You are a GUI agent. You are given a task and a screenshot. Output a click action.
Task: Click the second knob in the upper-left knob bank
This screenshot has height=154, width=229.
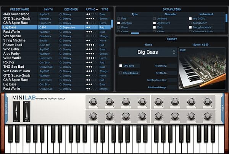tap(110, 102)
